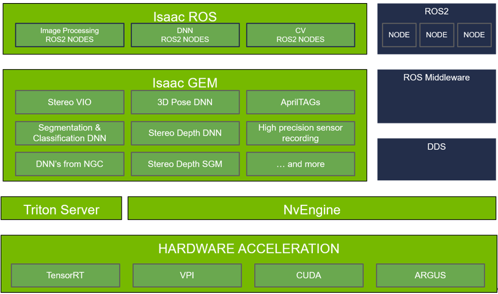Select the Stereo Depth SGM box
This screenshot has width=498, height=294.
[185, 164]
